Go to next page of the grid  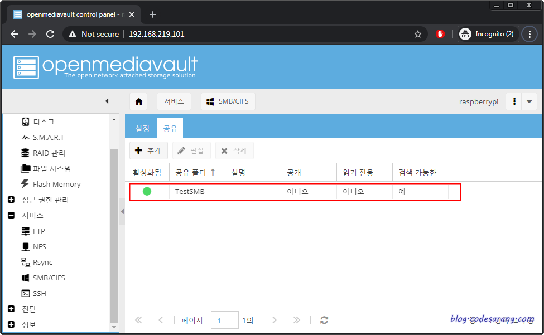coord(274,320)
